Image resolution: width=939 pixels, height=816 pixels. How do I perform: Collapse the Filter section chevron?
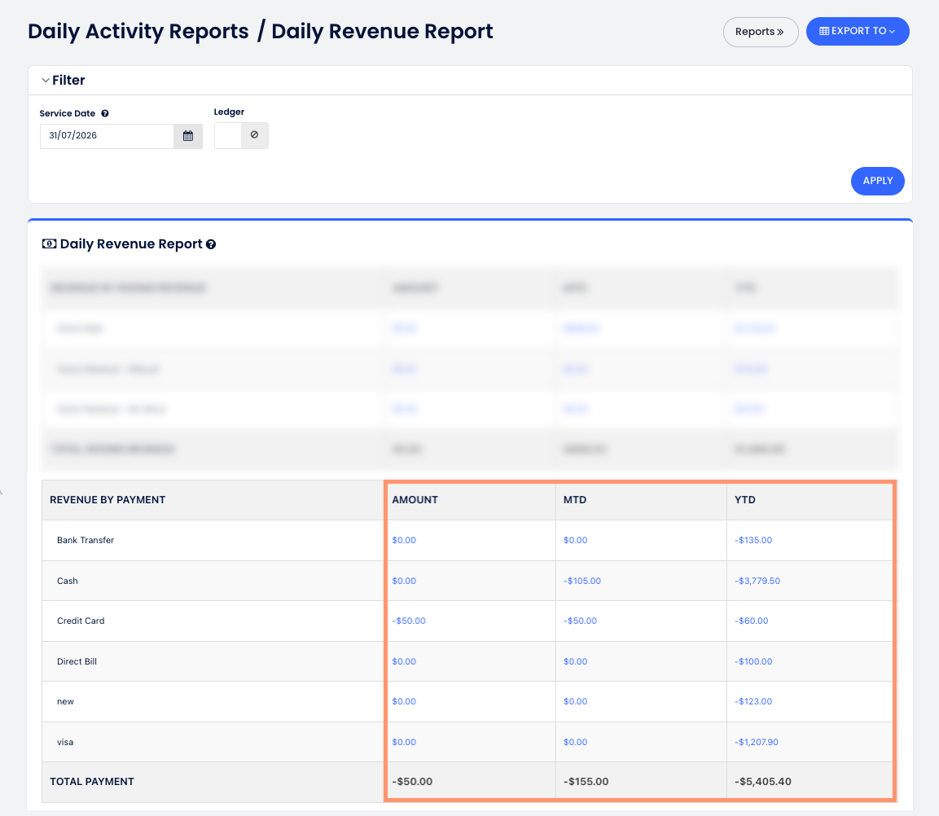(46, 81)
